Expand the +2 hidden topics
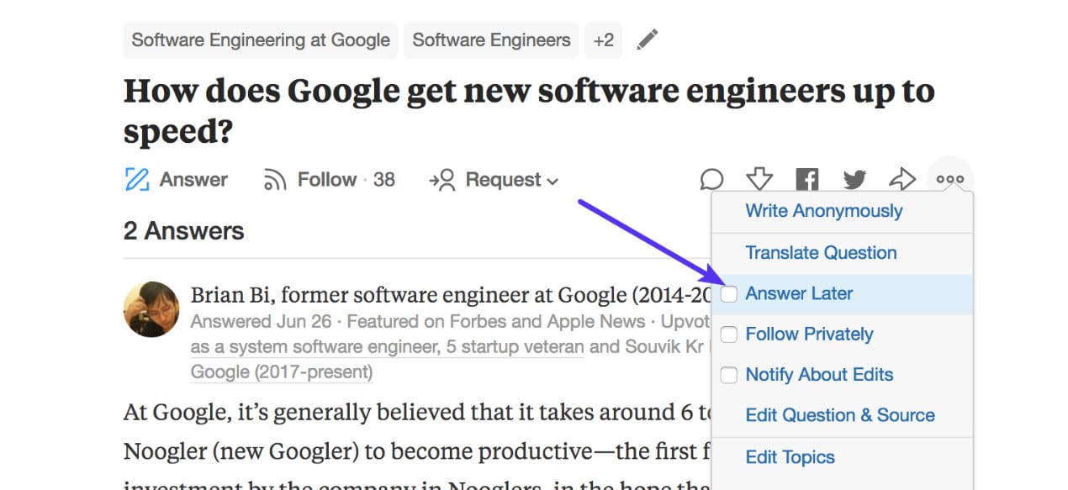 603,39
